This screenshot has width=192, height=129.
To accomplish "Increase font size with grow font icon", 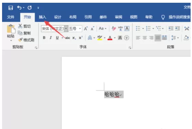I will [x=86, y=29].
